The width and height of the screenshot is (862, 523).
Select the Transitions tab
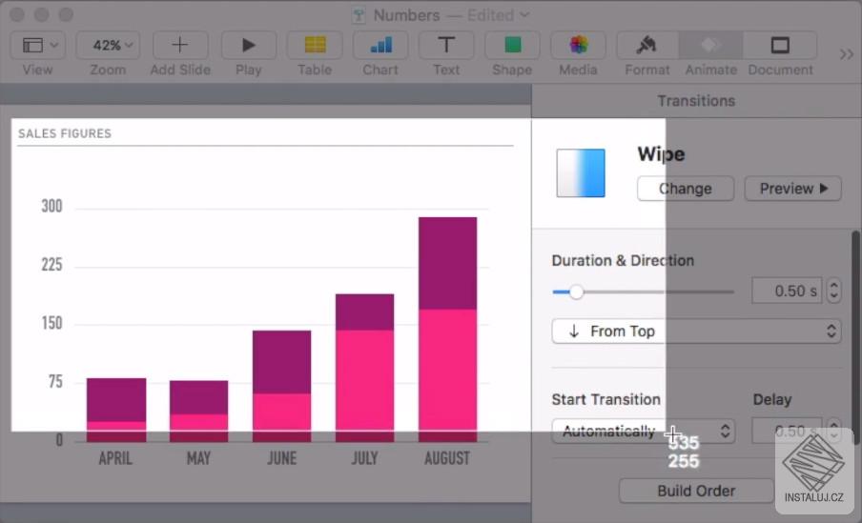[696, 101]
